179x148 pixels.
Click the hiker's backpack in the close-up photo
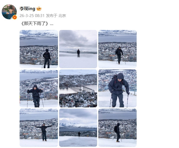pyautogui.click(x=115, y=78)
